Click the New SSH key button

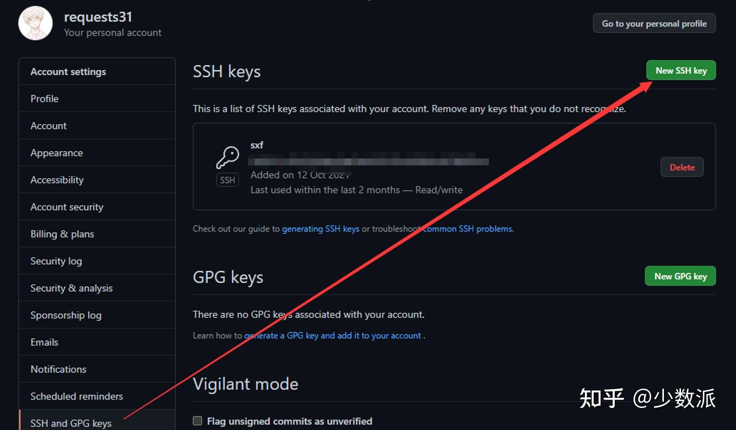point(681,70)
